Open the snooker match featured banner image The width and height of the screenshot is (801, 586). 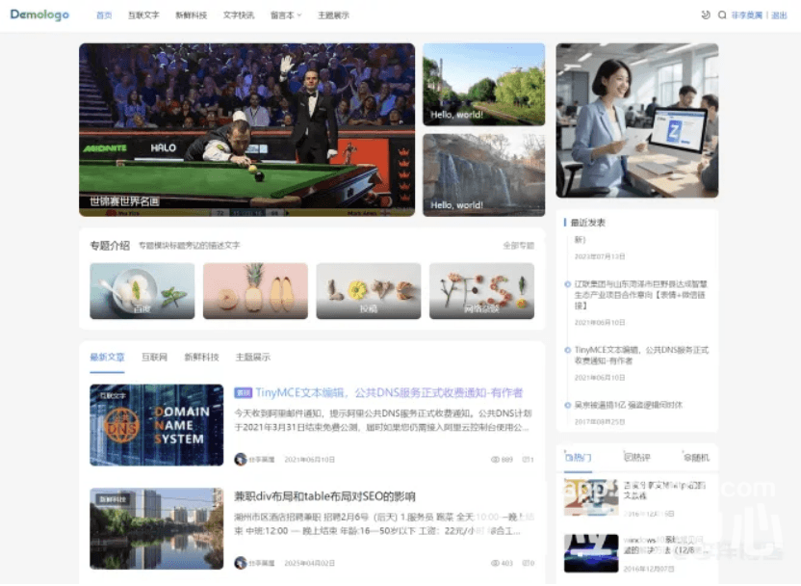tap(246, 129)
